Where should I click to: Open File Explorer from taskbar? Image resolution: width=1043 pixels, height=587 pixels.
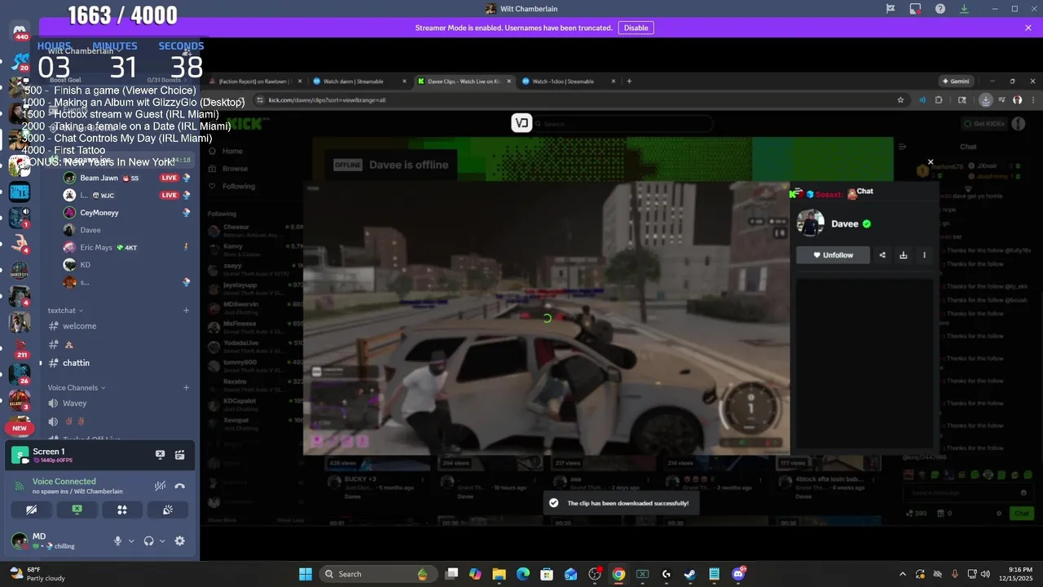click(499, 574)
